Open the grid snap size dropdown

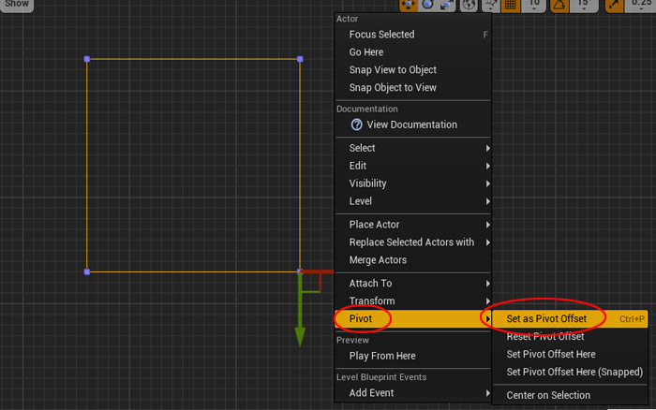click(534, 5)
